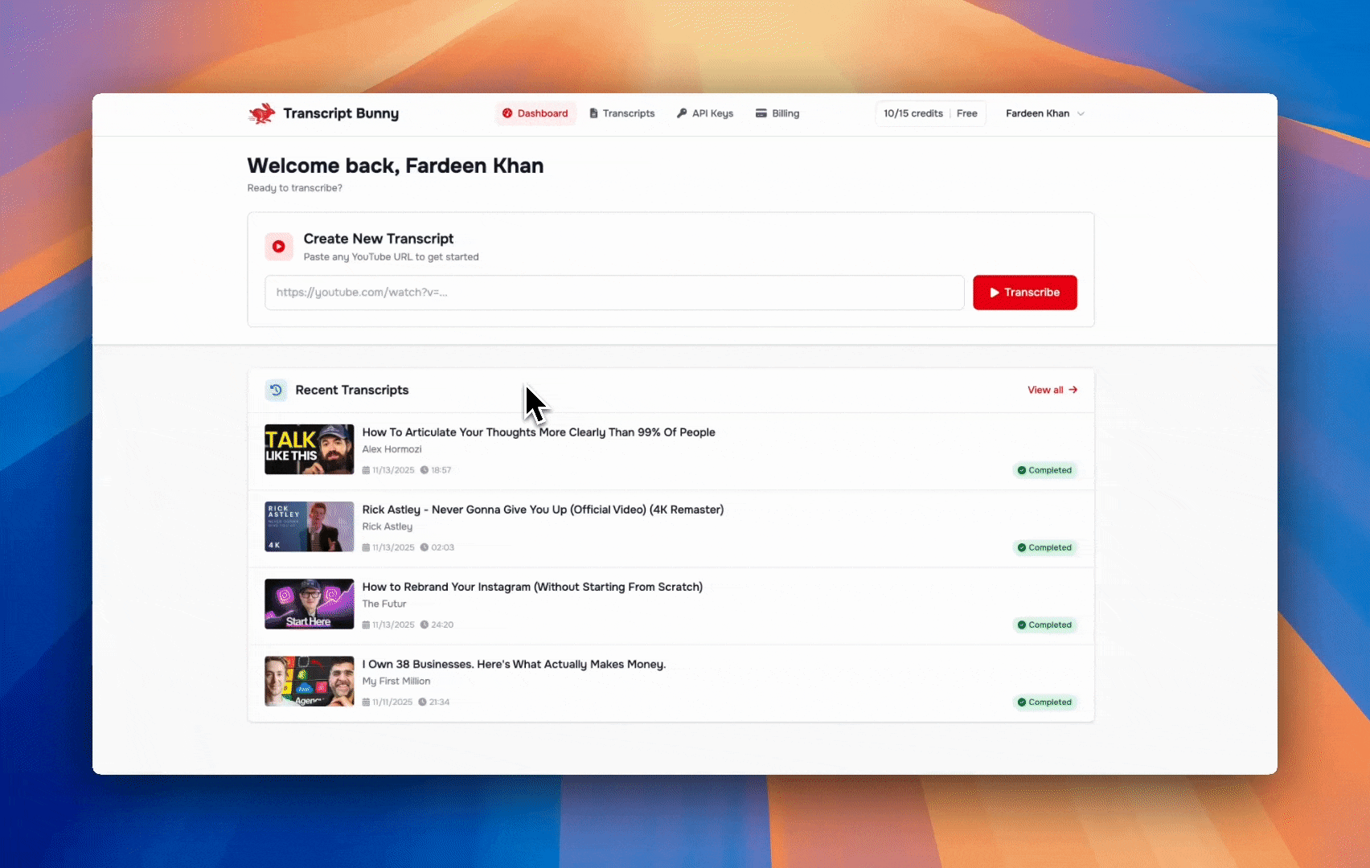Select the 'I Own 38 Businesses' transcript title
The width and height of the screenshot is (1370, 868).
[x=514, y=664]
